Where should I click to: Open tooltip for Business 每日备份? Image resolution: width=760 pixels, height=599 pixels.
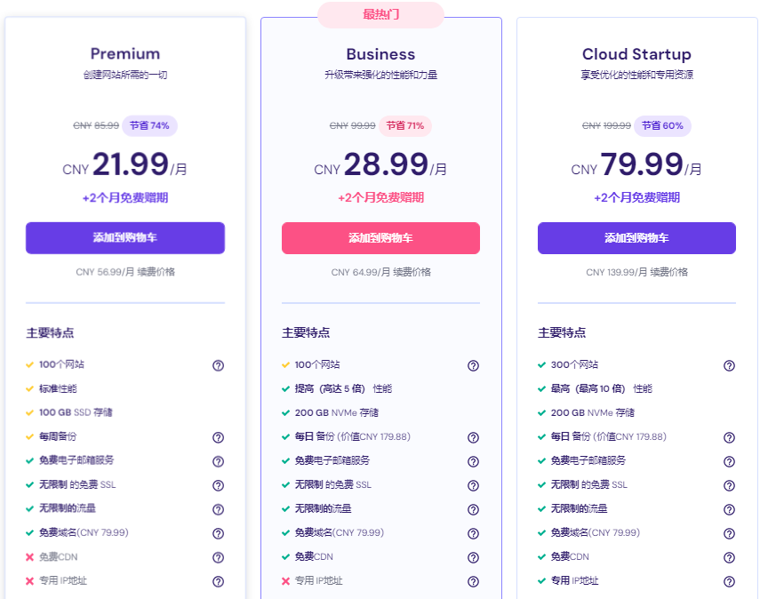(473, 437)
